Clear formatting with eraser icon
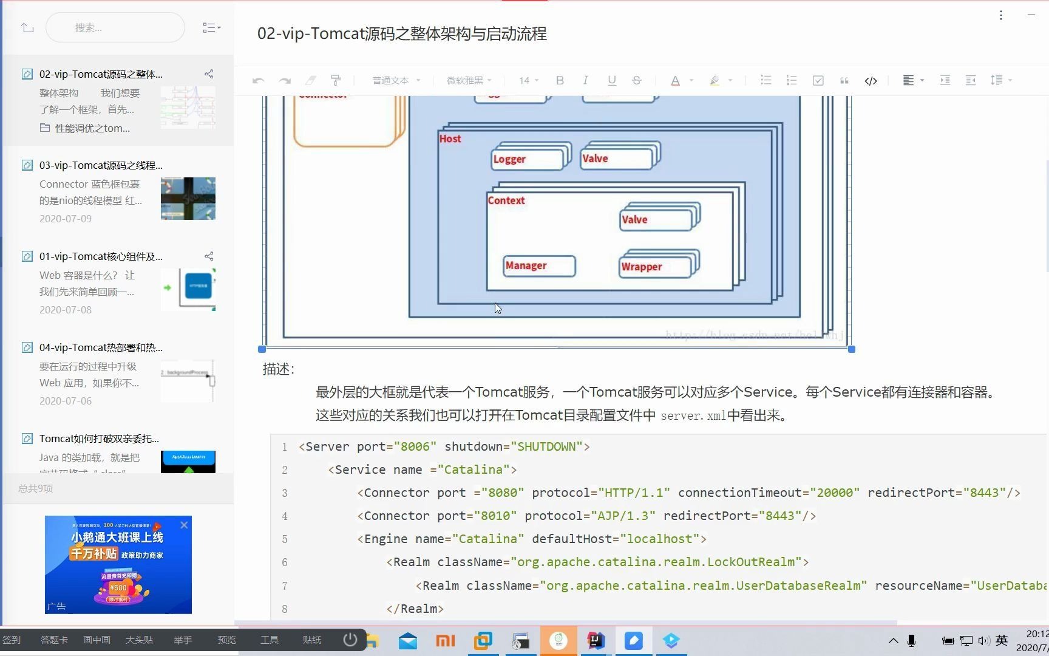The image size is (1049, 656). click(x=310, y=80)
